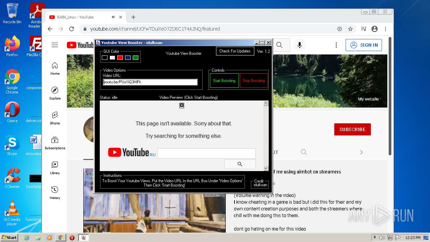Show hidden tray icons arrow
430x242 pixels.
[375, 238]
